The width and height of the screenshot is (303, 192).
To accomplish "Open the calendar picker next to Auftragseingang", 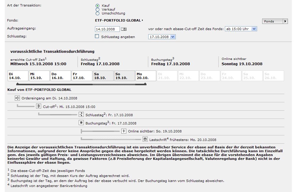I will click(124, 29).
